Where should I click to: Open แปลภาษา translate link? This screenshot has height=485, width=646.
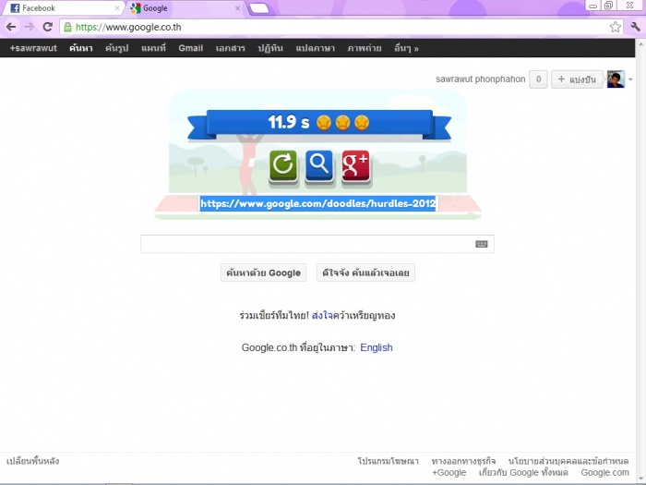(x=316, y=48)
